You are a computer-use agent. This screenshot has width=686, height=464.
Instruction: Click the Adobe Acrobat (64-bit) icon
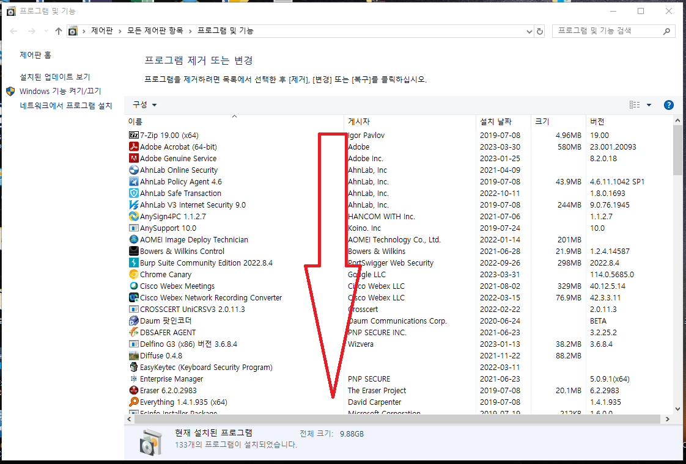(x=134, y=147)
